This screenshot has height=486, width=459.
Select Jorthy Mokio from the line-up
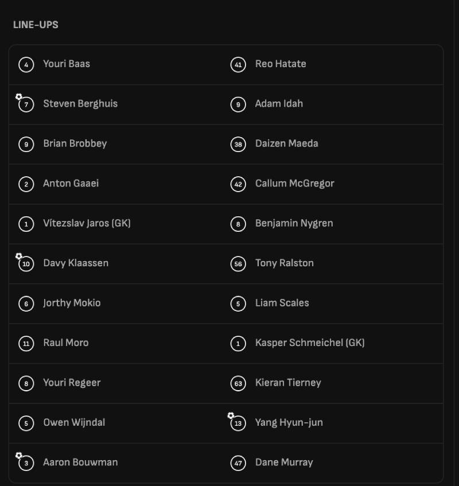[72, 303]
